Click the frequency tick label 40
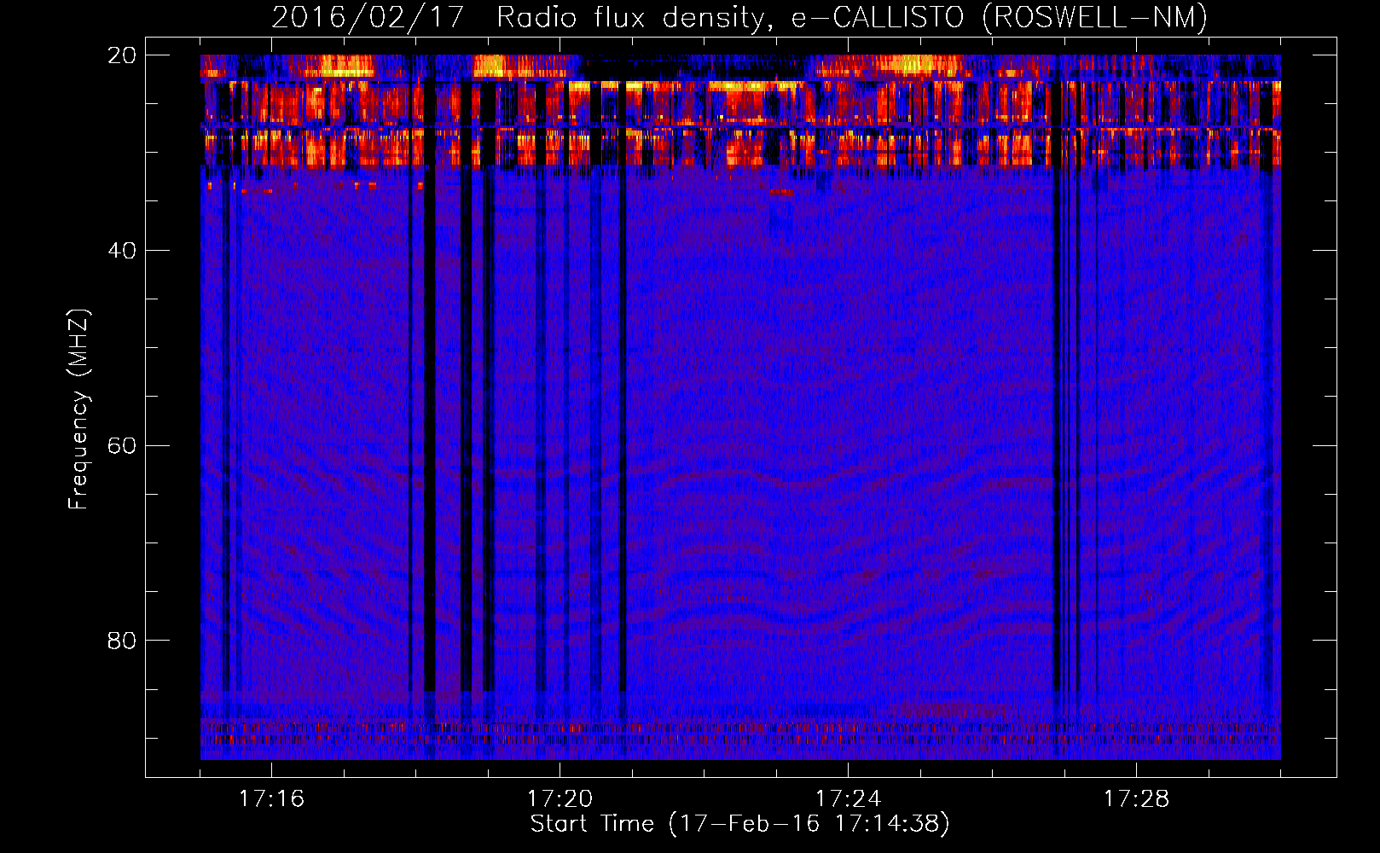This screenshot has height=853, width=1380. pyautogui.click(x=122, y=251)
